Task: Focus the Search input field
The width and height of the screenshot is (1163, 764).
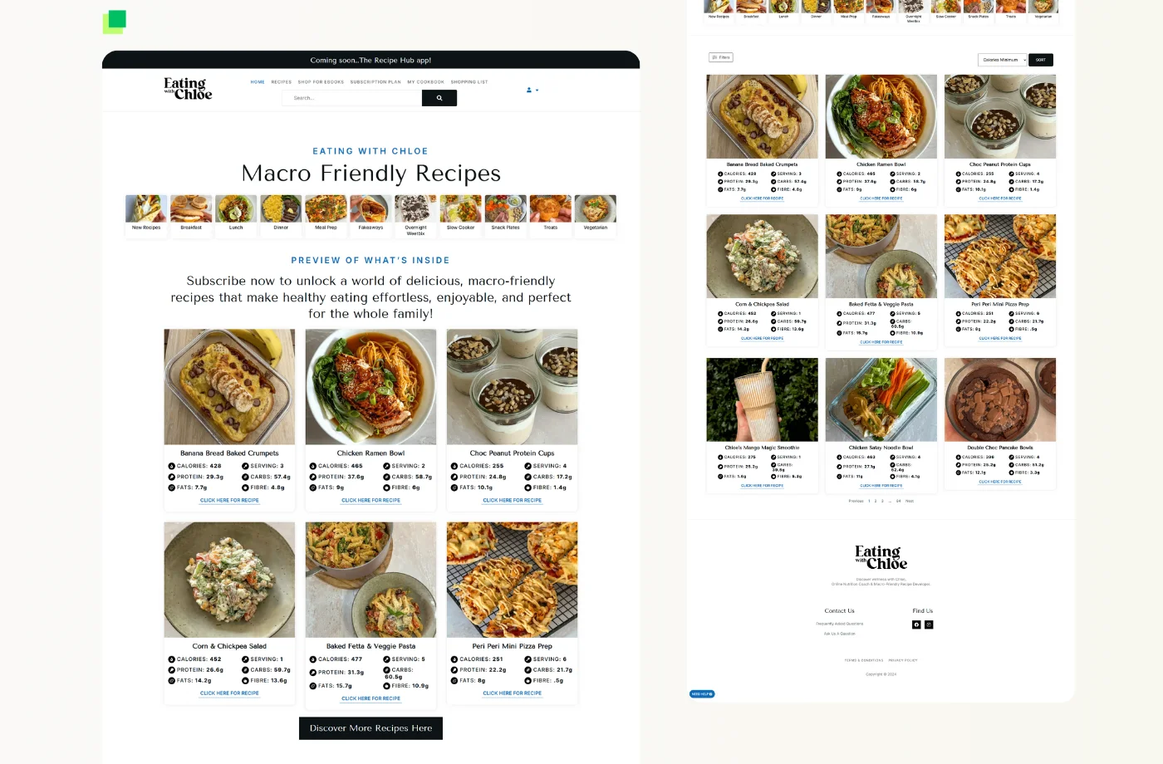Action: coord(351,98)
